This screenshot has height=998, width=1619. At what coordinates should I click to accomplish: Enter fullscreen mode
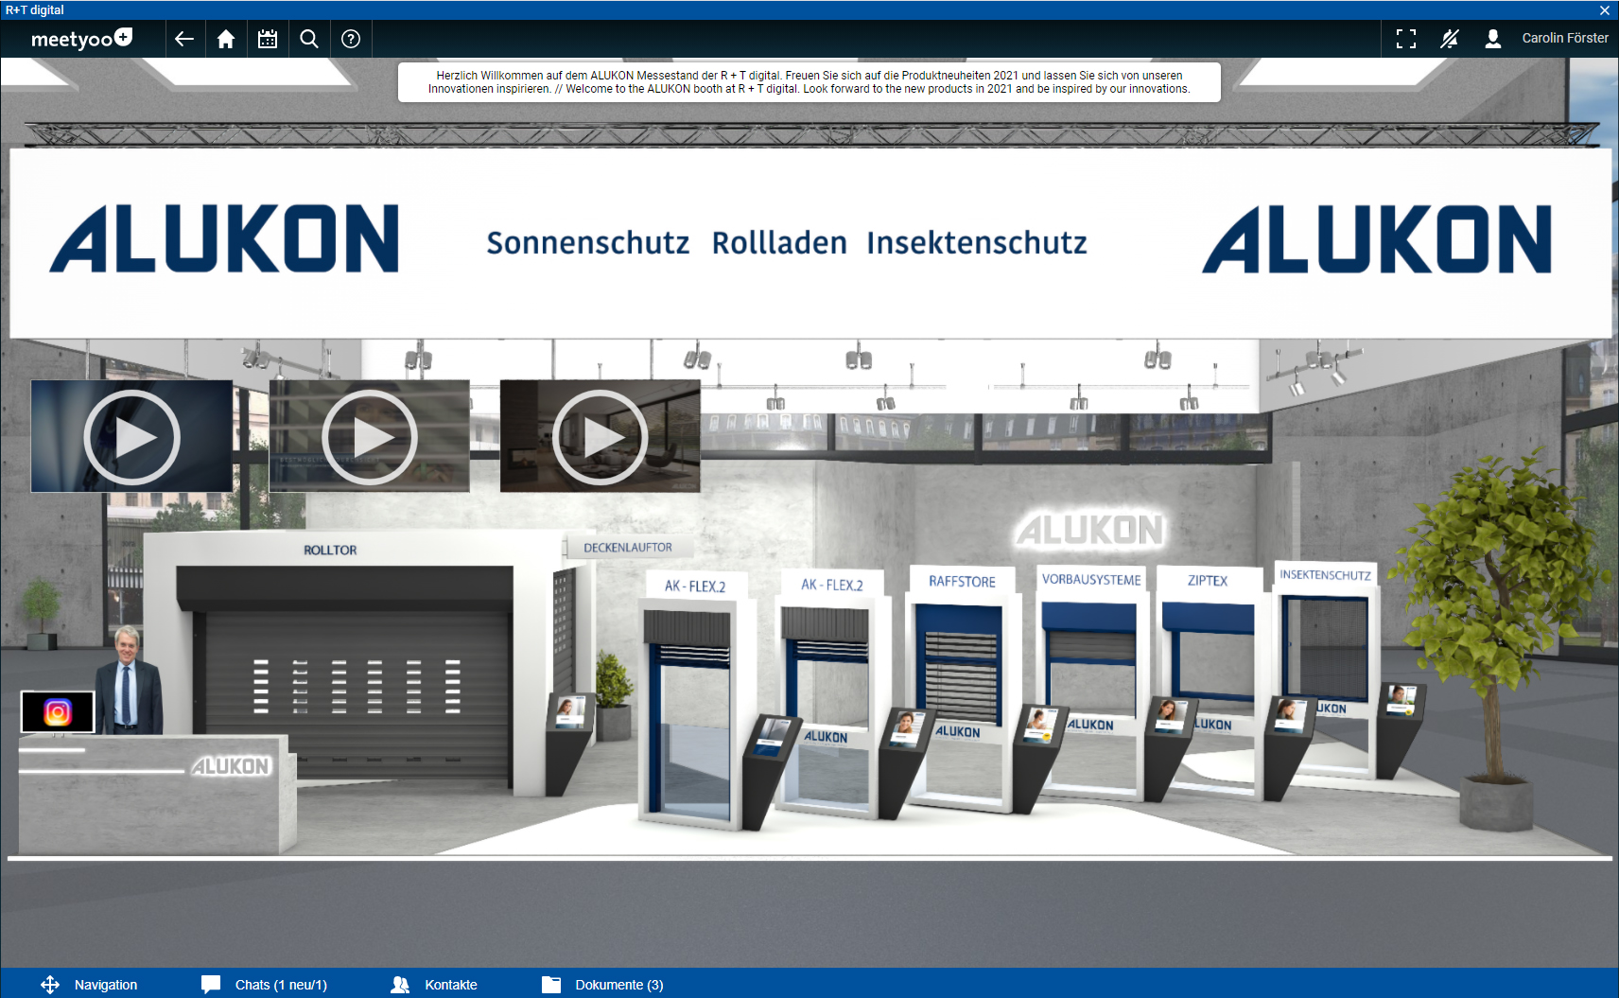pos(1406,39)
